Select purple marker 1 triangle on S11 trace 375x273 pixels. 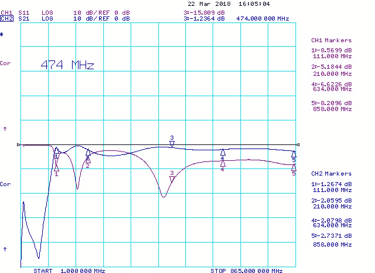click(x=56, y=168)
